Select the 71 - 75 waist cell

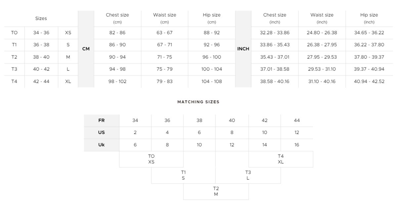pos(164,57)
